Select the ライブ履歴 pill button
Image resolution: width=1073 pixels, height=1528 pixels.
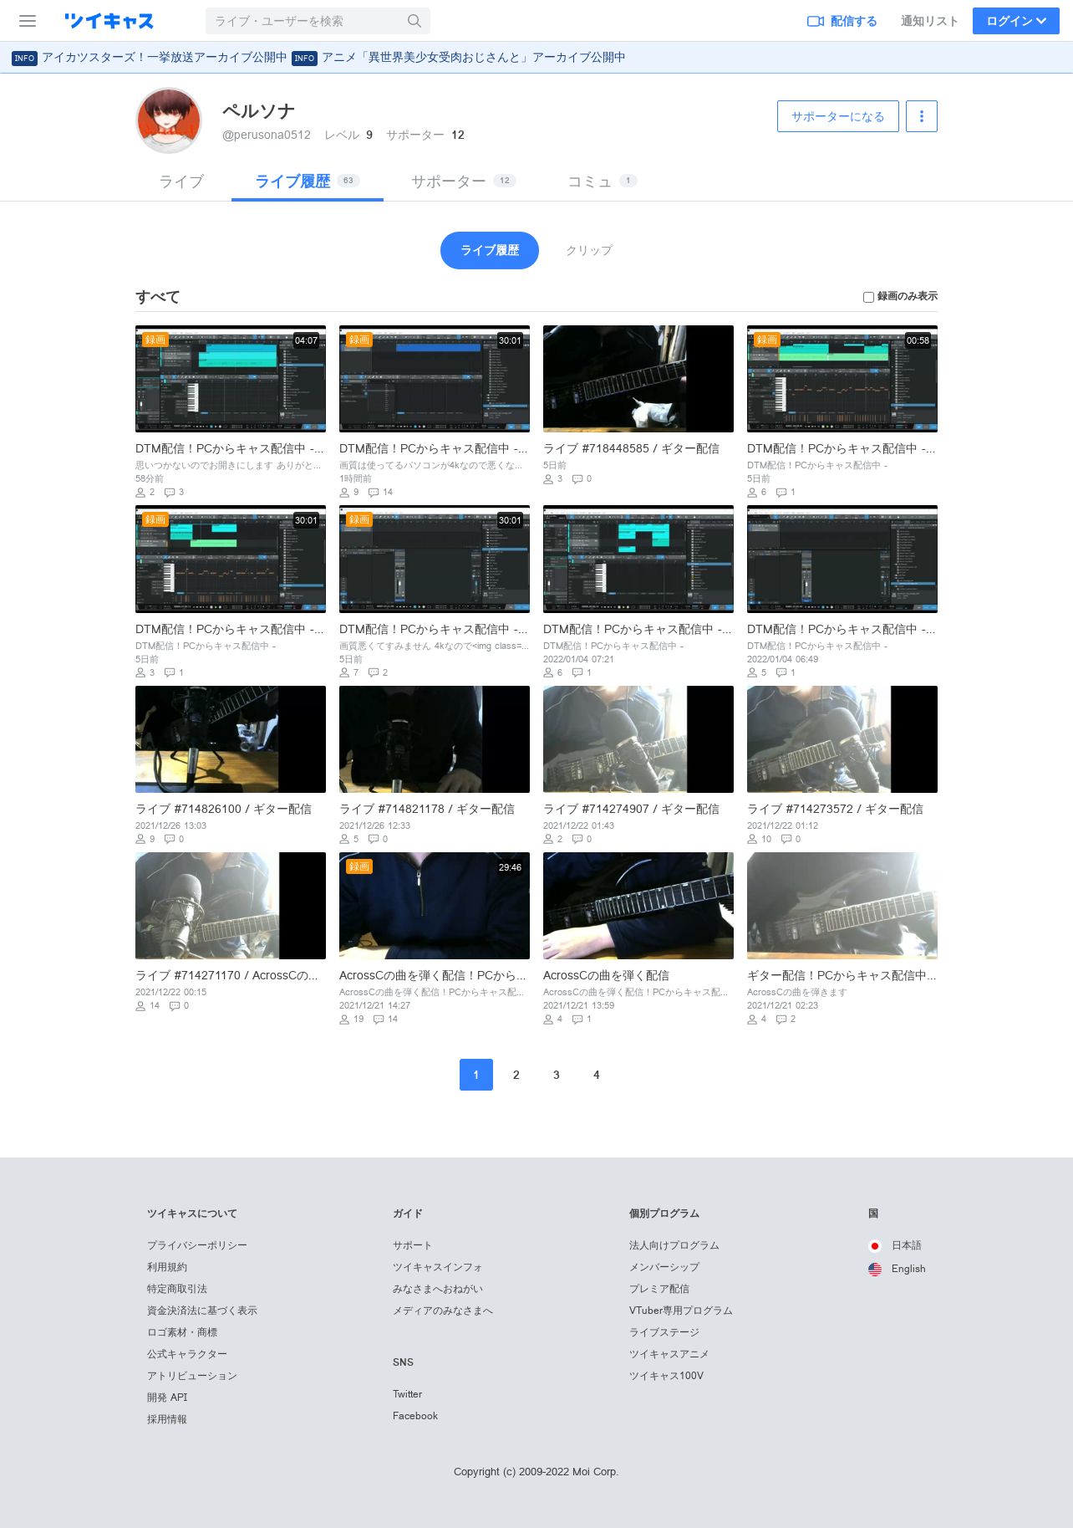(490, 250)
